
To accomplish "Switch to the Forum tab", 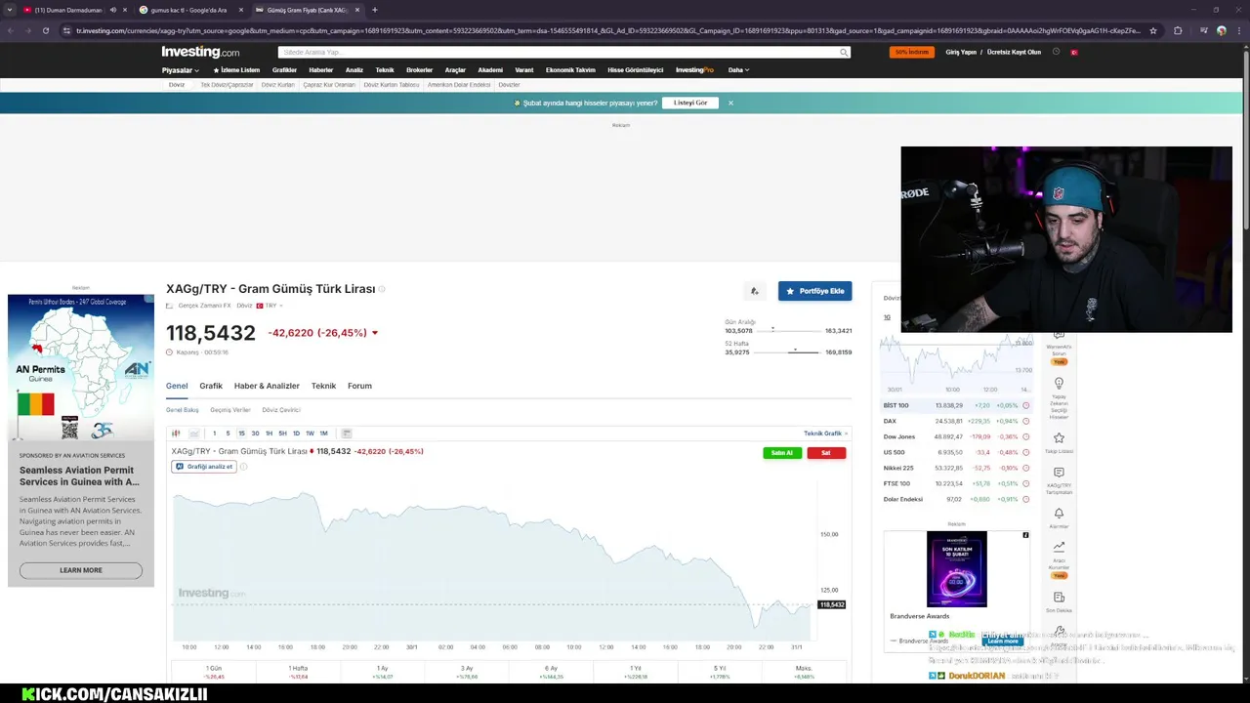I will point(359,386).
